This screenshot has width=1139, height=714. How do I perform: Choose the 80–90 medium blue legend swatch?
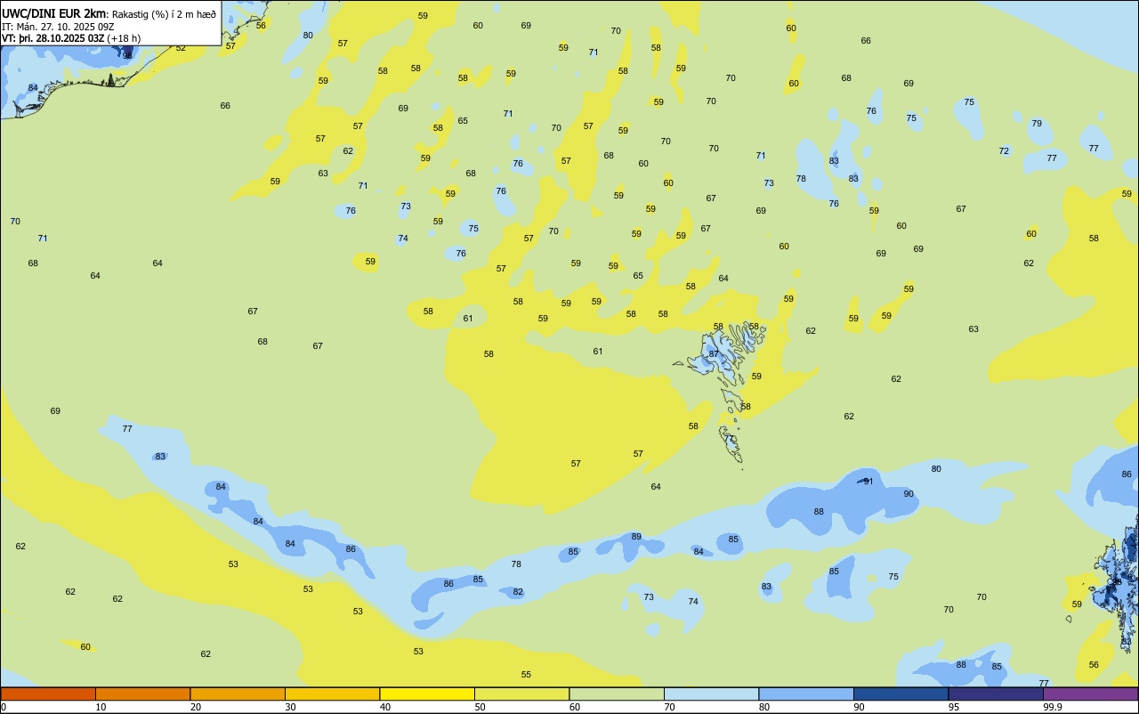point(806,694)
